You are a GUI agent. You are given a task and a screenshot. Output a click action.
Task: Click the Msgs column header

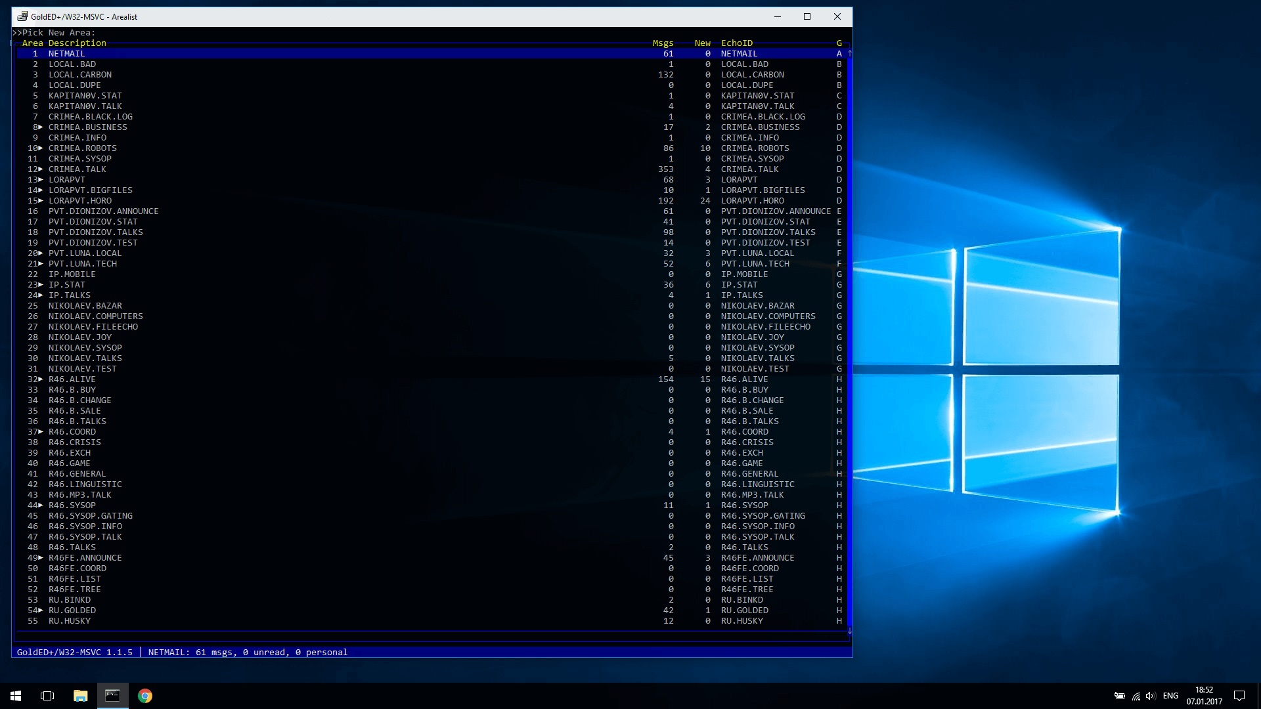point(663,43)
